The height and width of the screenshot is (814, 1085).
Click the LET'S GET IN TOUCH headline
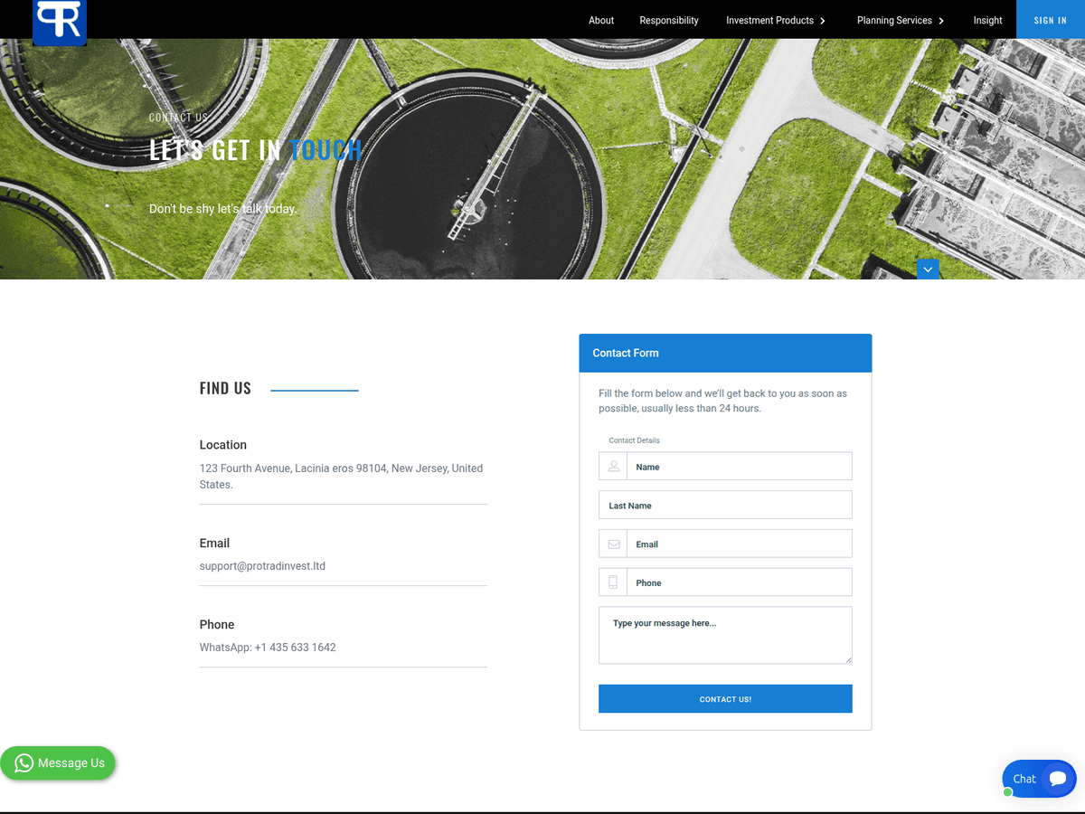click(x=256, y=149)
